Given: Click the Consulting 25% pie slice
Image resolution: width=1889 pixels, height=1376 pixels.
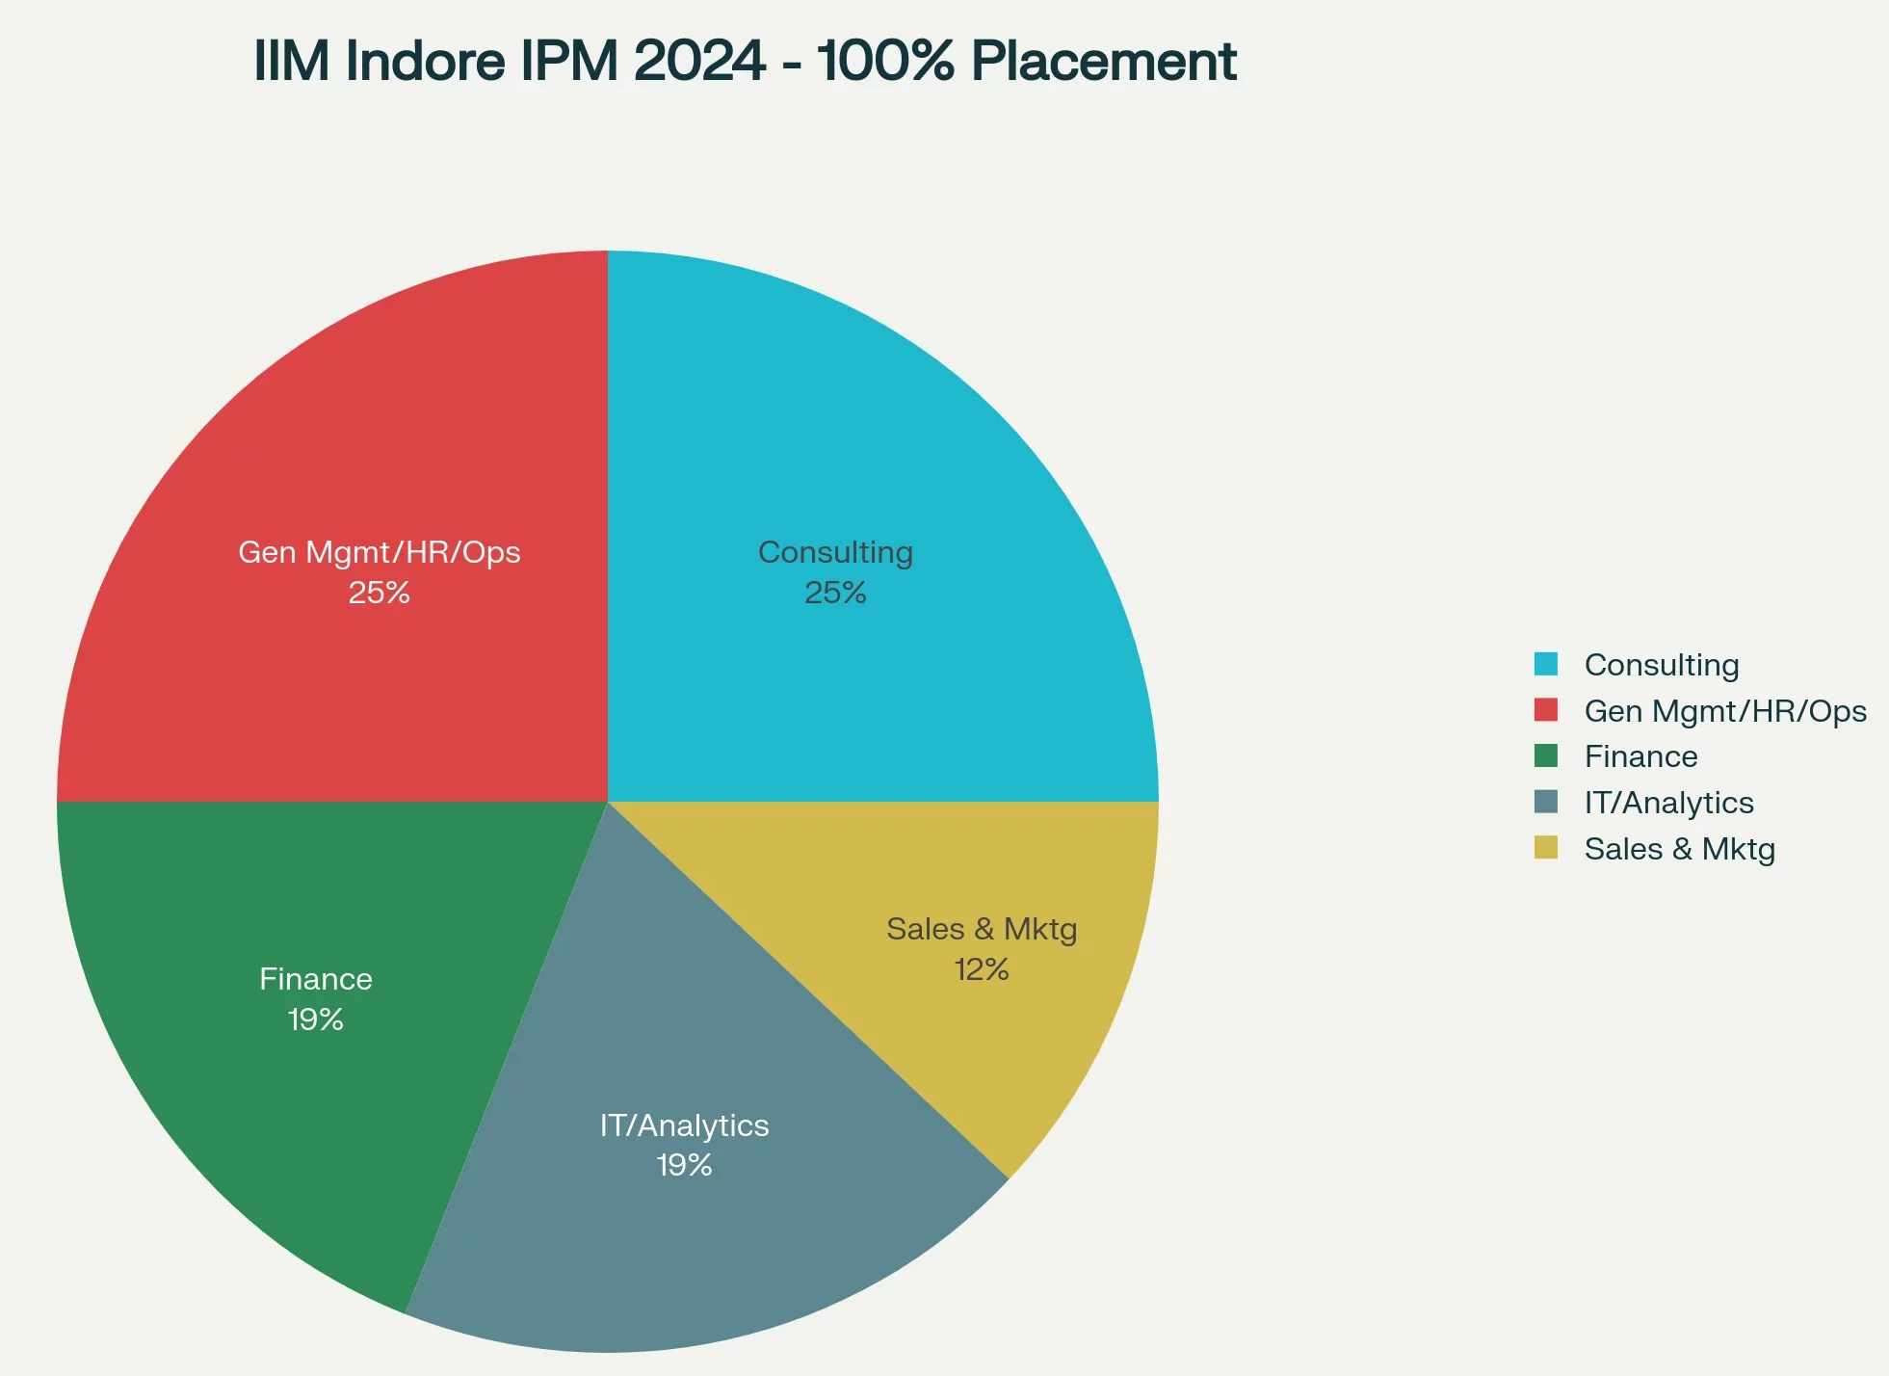Looking at the screenshot, I should pyautogui.click(x=882, y=526).
